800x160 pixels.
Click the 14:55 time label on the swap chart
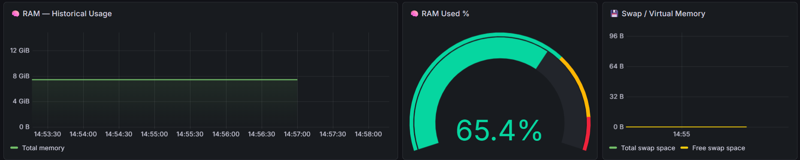point(682,134)
